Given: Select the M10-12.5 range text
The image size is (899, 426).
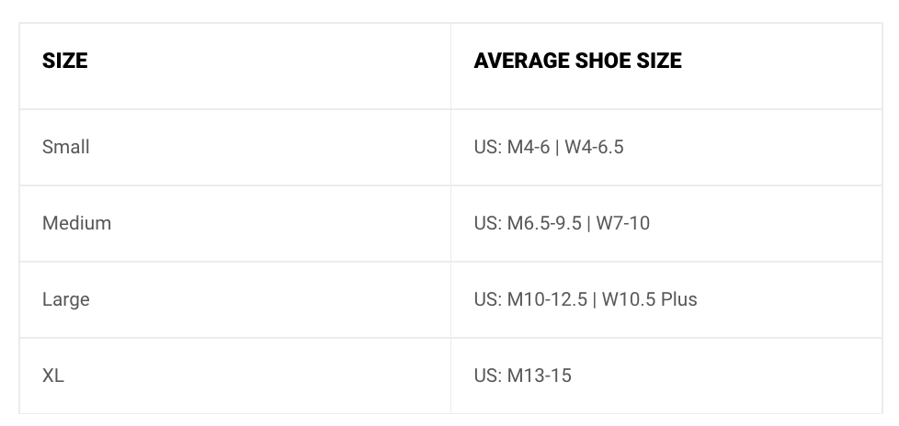Looking at the screenshot, I should coord(547,299).
